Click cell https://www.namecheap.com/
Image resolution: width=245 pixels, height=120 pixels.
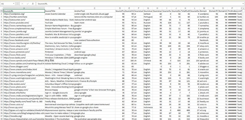click(24, 26)
